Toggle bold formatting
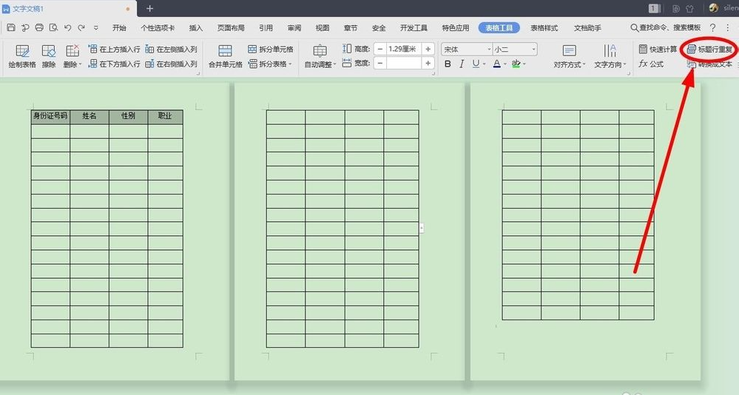739x395 pixels. [448, 64]
